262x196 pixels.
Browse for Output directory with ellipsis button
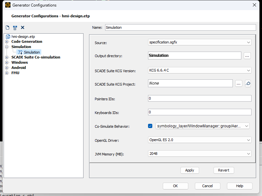(247, 56)
